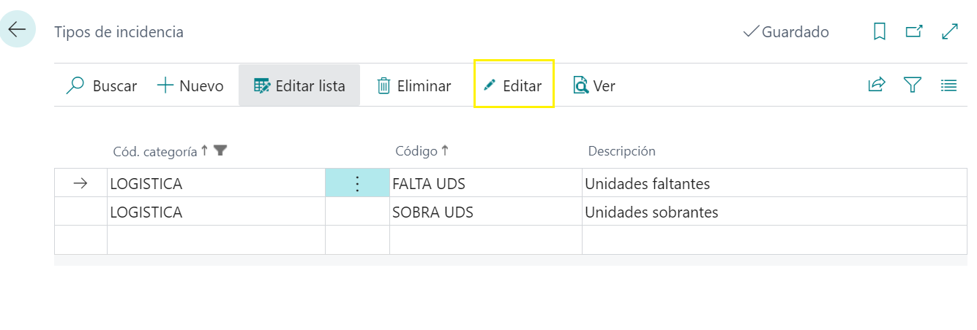The image size is (977, 330).
Task: Click the share icon
Action: (876, 85)
